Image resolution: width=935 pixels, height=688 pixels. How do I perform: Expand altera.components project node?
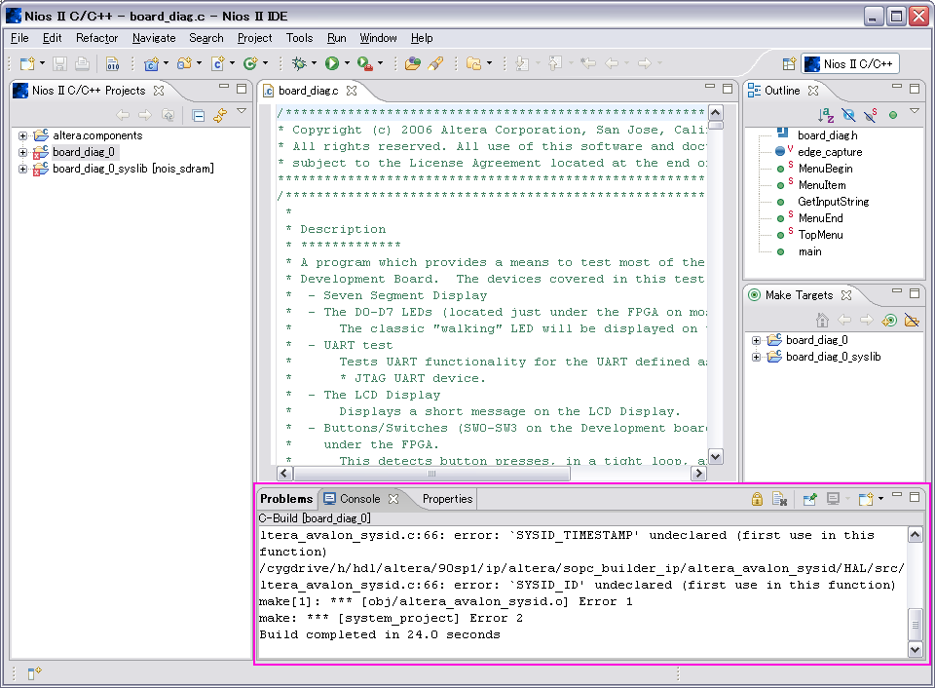point(22,136)
